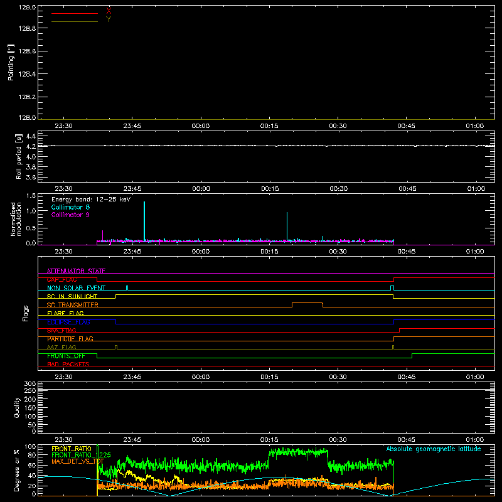The width and height of the screenshot is (502, 502).
Task: Click the FRONT_RATIO legend label
Action: click(x=72, y=449)
